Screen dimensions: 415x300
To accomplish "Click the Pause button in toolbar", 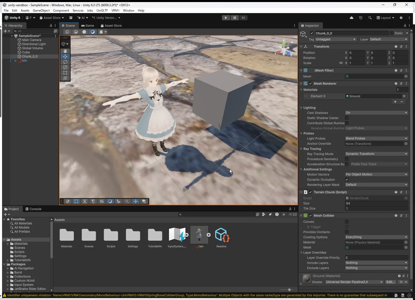I will pos(234,18).
